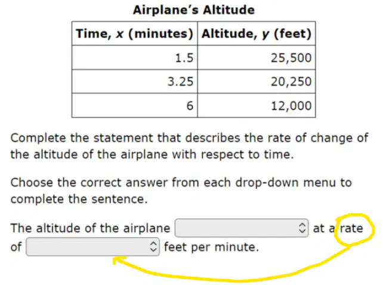Open the dropdown after 'The altitude of the airplane'

(242, 228)
